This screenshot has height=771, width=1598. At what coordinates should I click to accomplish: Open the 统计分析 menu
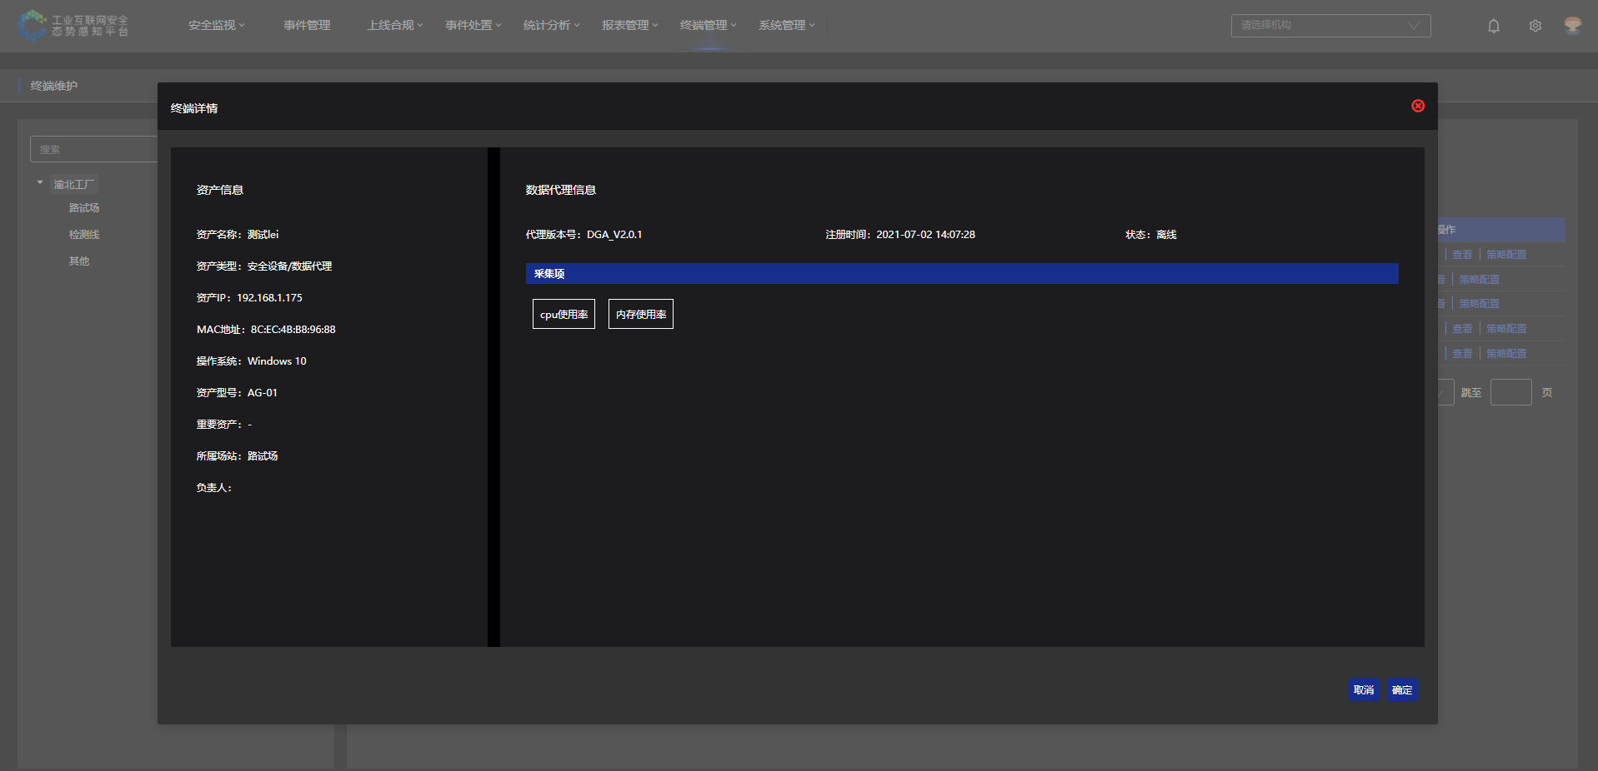[x=551, y=26]
